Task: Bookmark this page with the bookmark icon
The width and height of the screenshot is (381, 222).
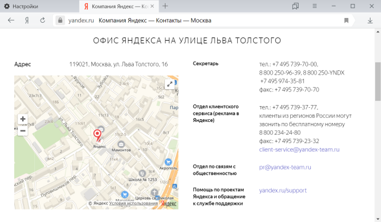Action: (346, 20)
